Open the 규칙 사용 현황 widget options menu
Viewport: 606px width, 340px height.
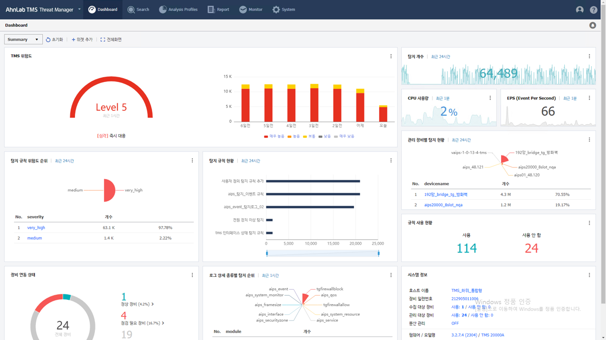[x=589, y=223]
